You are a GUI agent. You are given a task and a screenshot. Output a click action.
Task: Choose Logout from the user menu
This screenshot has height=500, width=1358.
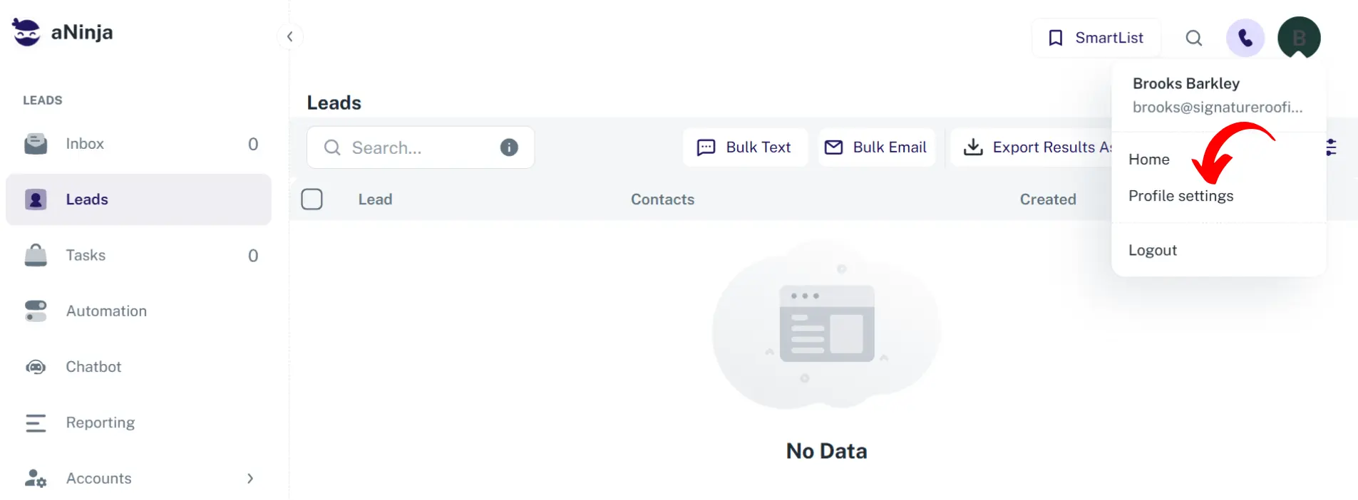pos(1153,250)
